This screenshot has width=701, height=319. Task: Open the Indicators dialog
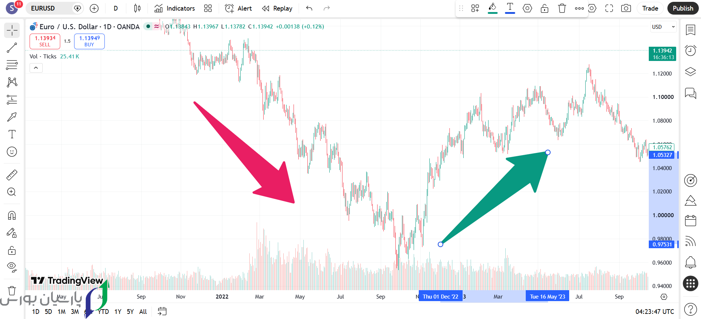(174, 8)
